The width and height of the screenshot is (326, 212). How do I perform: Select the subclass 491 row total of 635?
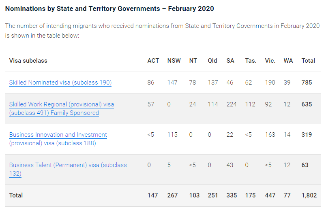(x=307, y=104)
